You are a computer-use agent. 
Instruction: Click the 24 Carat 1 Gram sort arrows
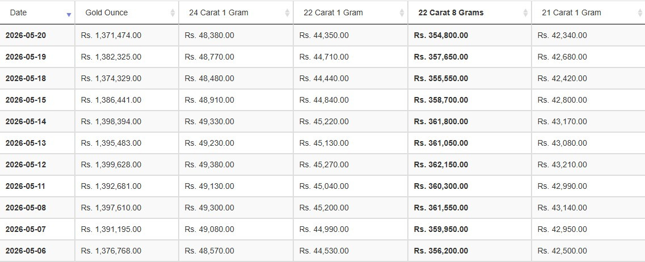[x=287, y=12]
